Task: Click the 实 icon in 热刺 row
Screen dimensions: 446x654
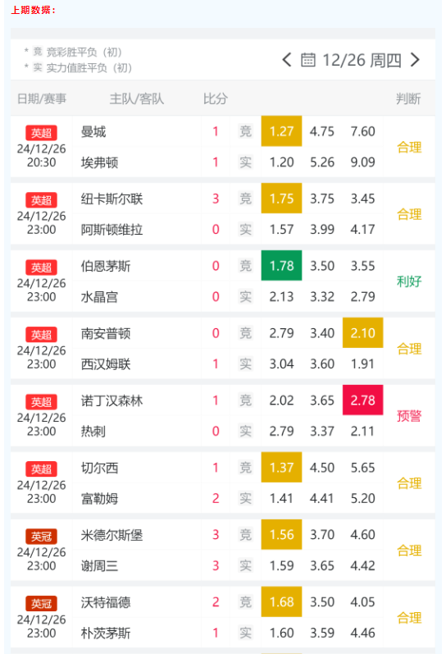Action: pos(245,432)
